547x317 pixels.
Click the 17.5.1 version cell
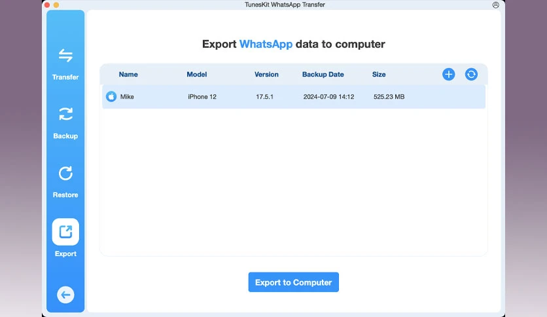point(264,97)
